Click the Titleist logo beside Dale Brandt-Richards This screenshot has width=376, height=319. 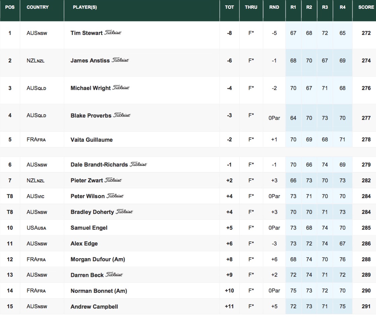[x=138, y=165]
